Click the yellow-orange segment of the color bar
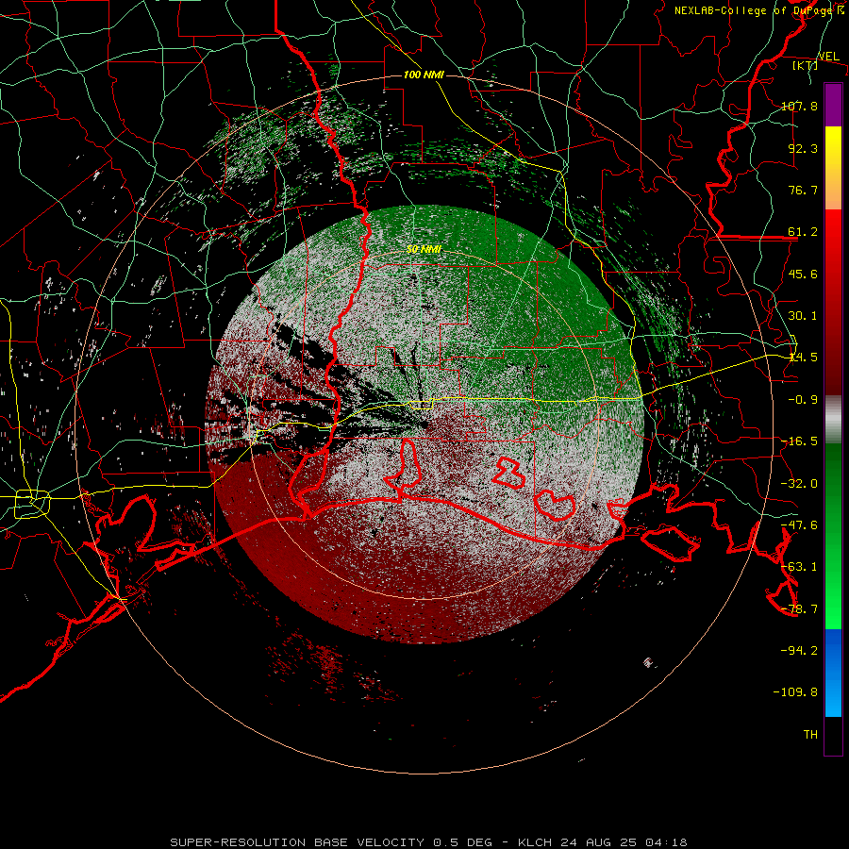 click(x=833, y=168)
